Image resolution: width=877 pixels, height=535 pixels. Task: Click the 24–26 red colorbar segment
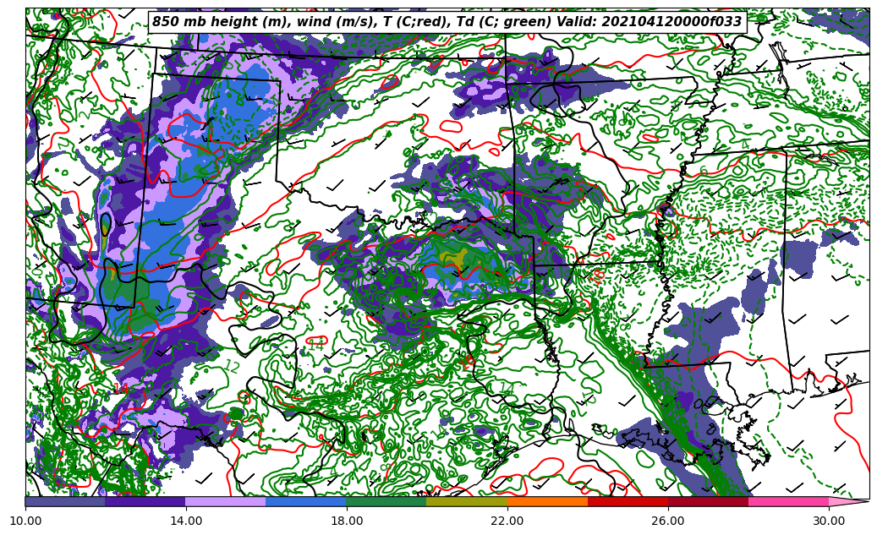click(628, 501)
